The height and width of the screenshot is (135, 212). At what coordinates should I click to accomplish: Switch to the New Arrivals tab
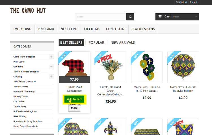point(123,43)
